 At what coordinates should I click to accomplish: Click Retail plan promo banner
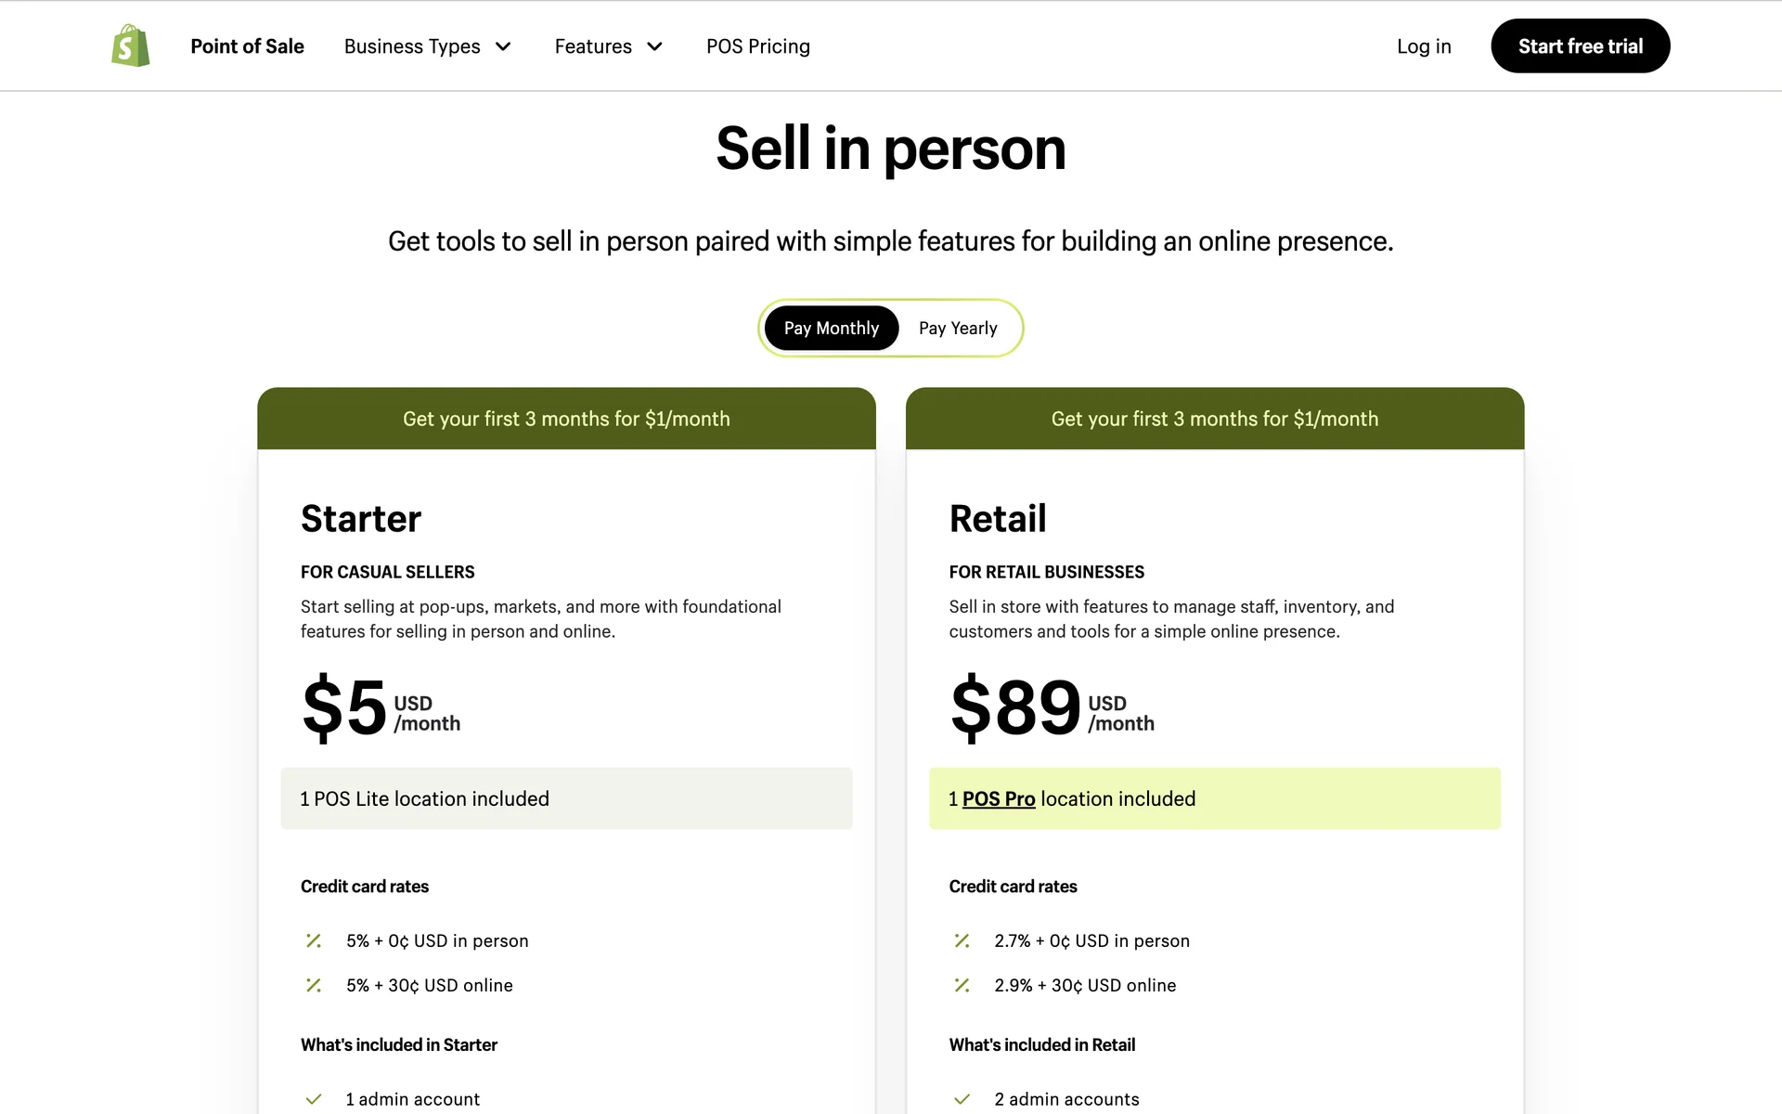pos(1214,419)
